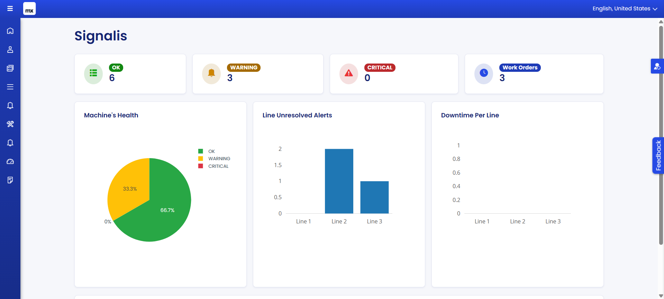Image resolution: width=664 pixels, height=299 pixels.
Task: Open the crossed tools maintenance icon
Action: coord(10,124)
